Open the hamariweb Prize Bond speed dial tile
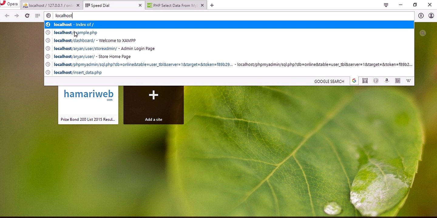The height and width of the screenshot is (218, 437). 88,105
